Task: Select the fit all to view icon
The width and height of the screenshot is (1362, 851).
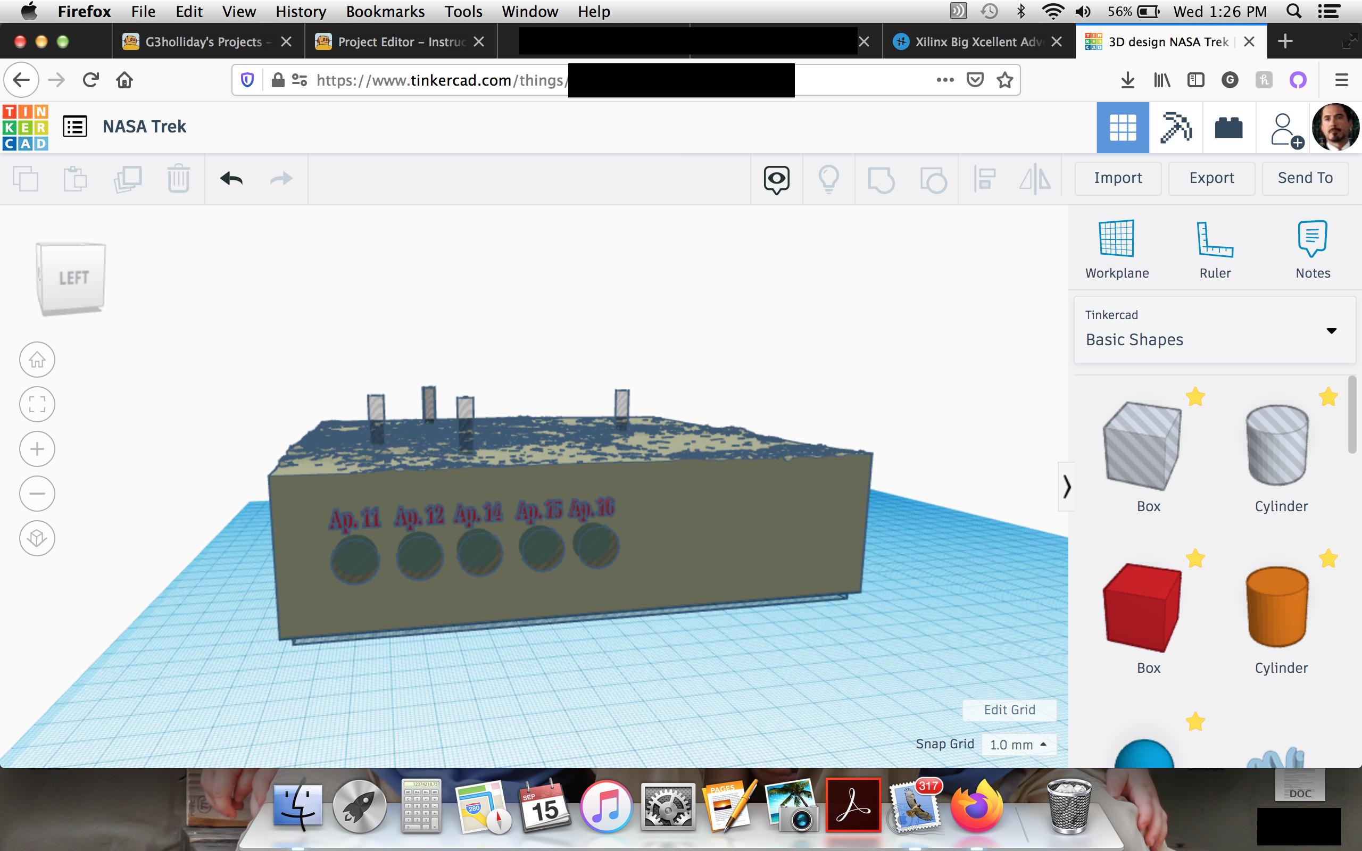Action: 36,404
